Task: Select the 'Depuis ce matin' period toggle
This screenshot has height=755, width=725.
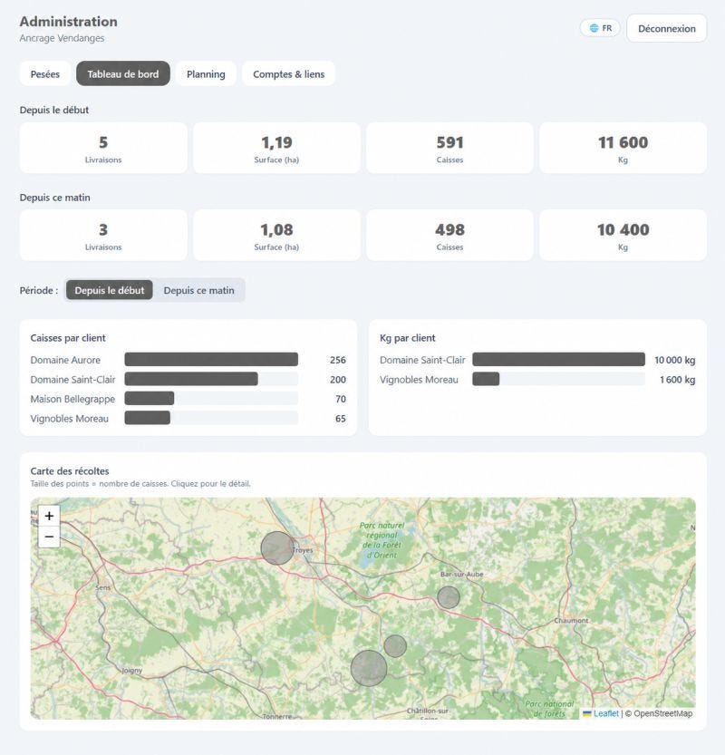Action: click(198, 290)
